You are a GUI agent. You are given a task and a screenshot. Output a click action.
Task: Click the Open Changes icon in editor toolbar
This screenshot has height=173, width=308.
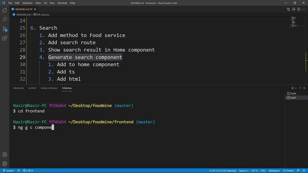(288, 9)
